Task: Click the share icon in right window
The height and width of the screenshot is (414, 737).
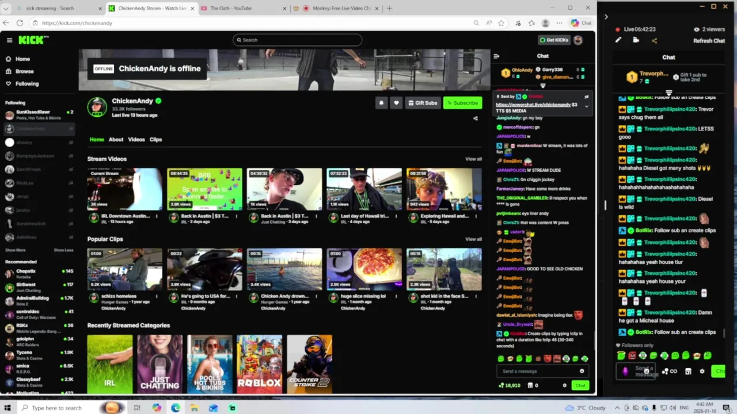Action: pyautogui.click(x=654, y=40)
